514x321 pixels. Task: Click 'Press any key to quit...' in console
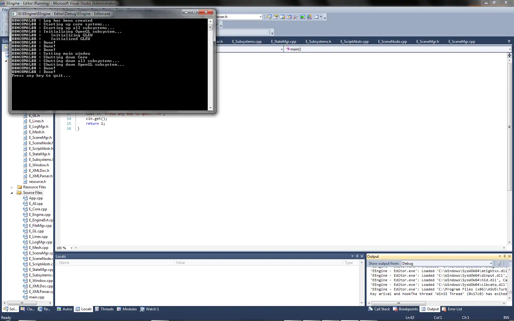[41, 76]
